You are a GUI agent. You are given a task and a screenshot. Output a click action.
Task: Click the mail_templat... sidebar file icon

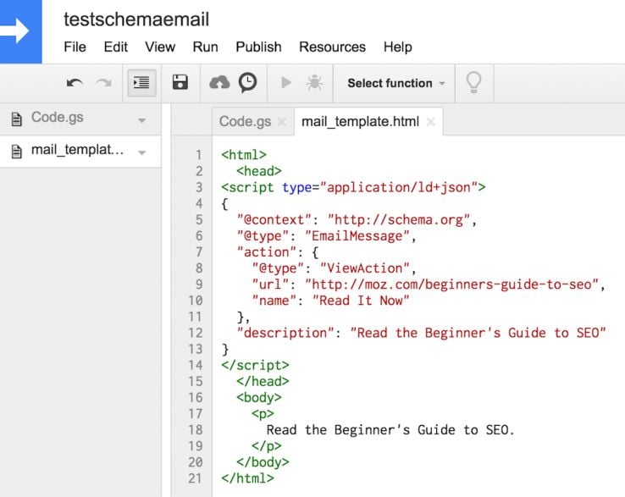pos(16,152)
